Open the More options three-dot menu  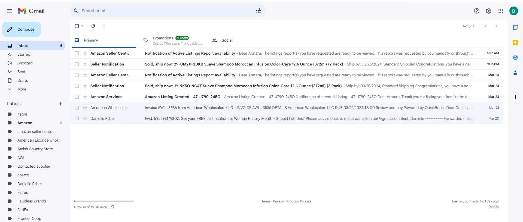(x=104, y=26)
